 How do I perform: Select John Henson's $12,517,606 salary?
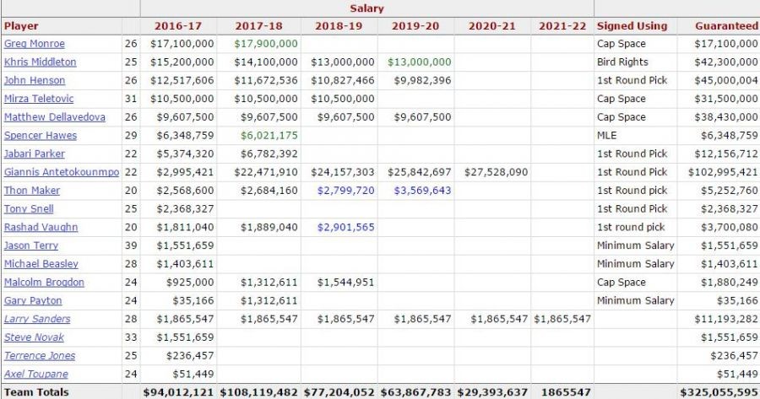(182, 80)
